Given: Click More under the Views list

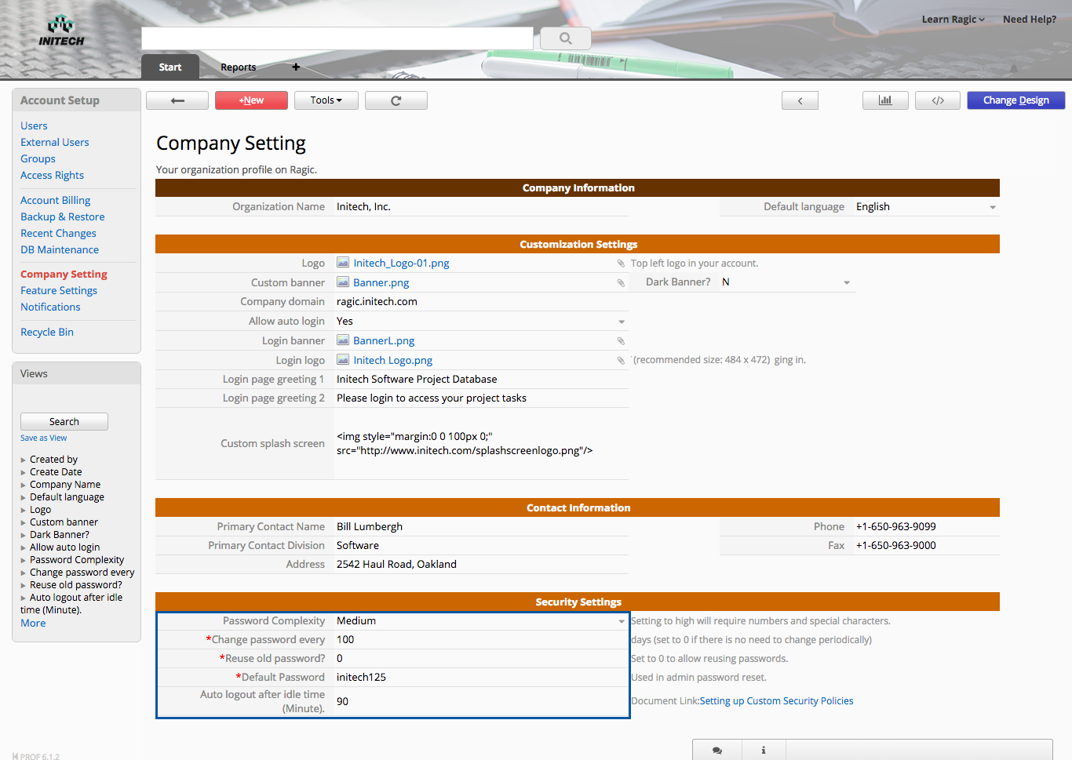Looking at the screenshot, I should [33, 623].
